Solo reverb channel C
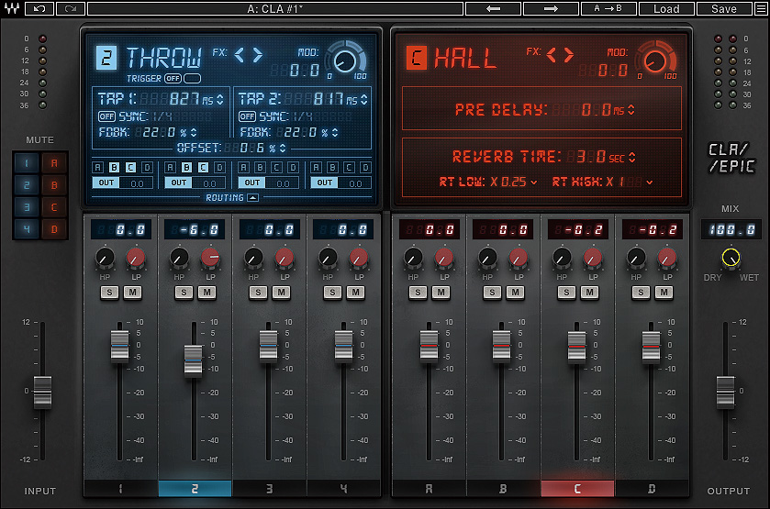The height and width of the screenshot is (509, 770). pos(566,293)
